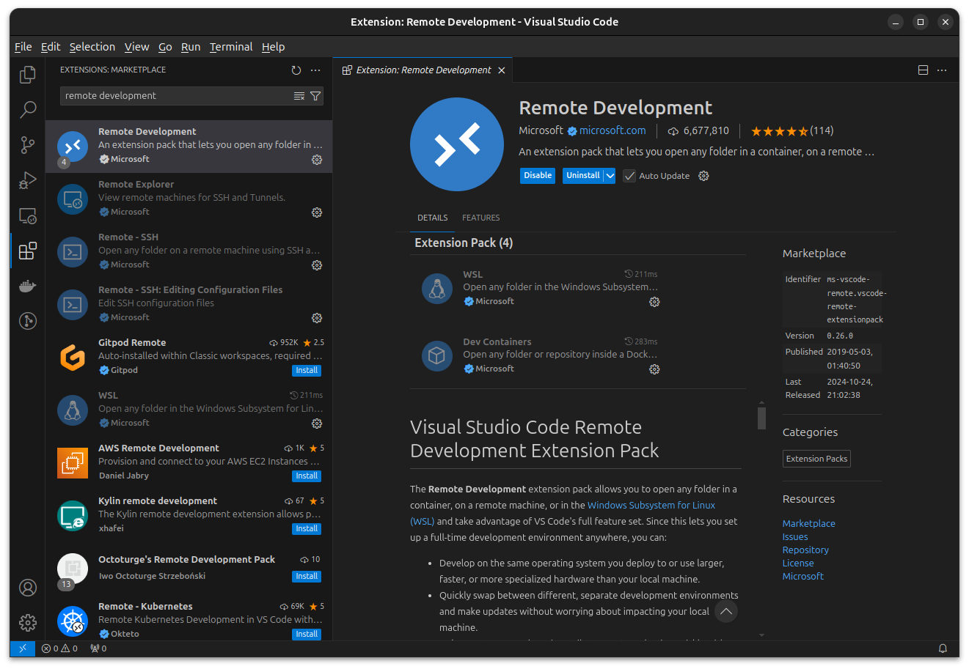Click the README vertical scrollbar thumb
The image size is (969, 669).
pos(761,418)
